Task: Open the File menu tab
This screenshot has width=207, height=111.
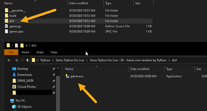Action: tap(11, 52)
